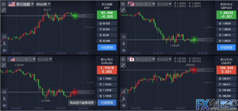Click the green DXY price box 93.496
The image size is (238, 111).
click(107, 15)
